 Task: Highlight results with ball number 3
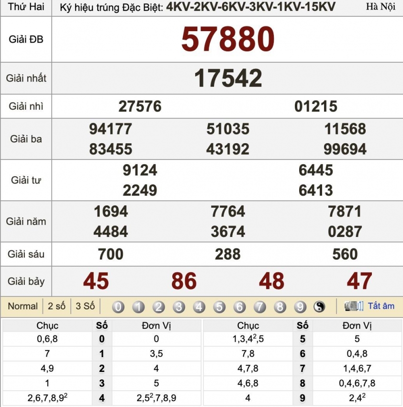click(x=179, y=306)
